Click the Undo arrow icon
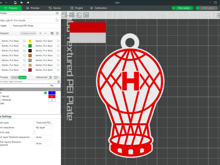 click(x=22, y=3)
